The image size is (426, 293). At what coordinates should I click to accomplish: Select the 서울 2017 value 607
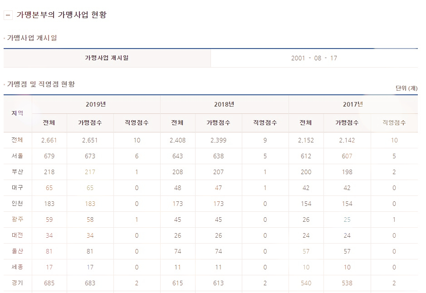tap(347, 156)
